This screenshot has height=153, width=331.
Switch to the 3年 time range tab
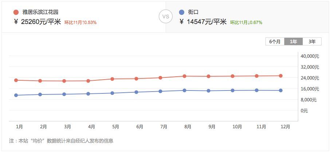tap(312, 41)
